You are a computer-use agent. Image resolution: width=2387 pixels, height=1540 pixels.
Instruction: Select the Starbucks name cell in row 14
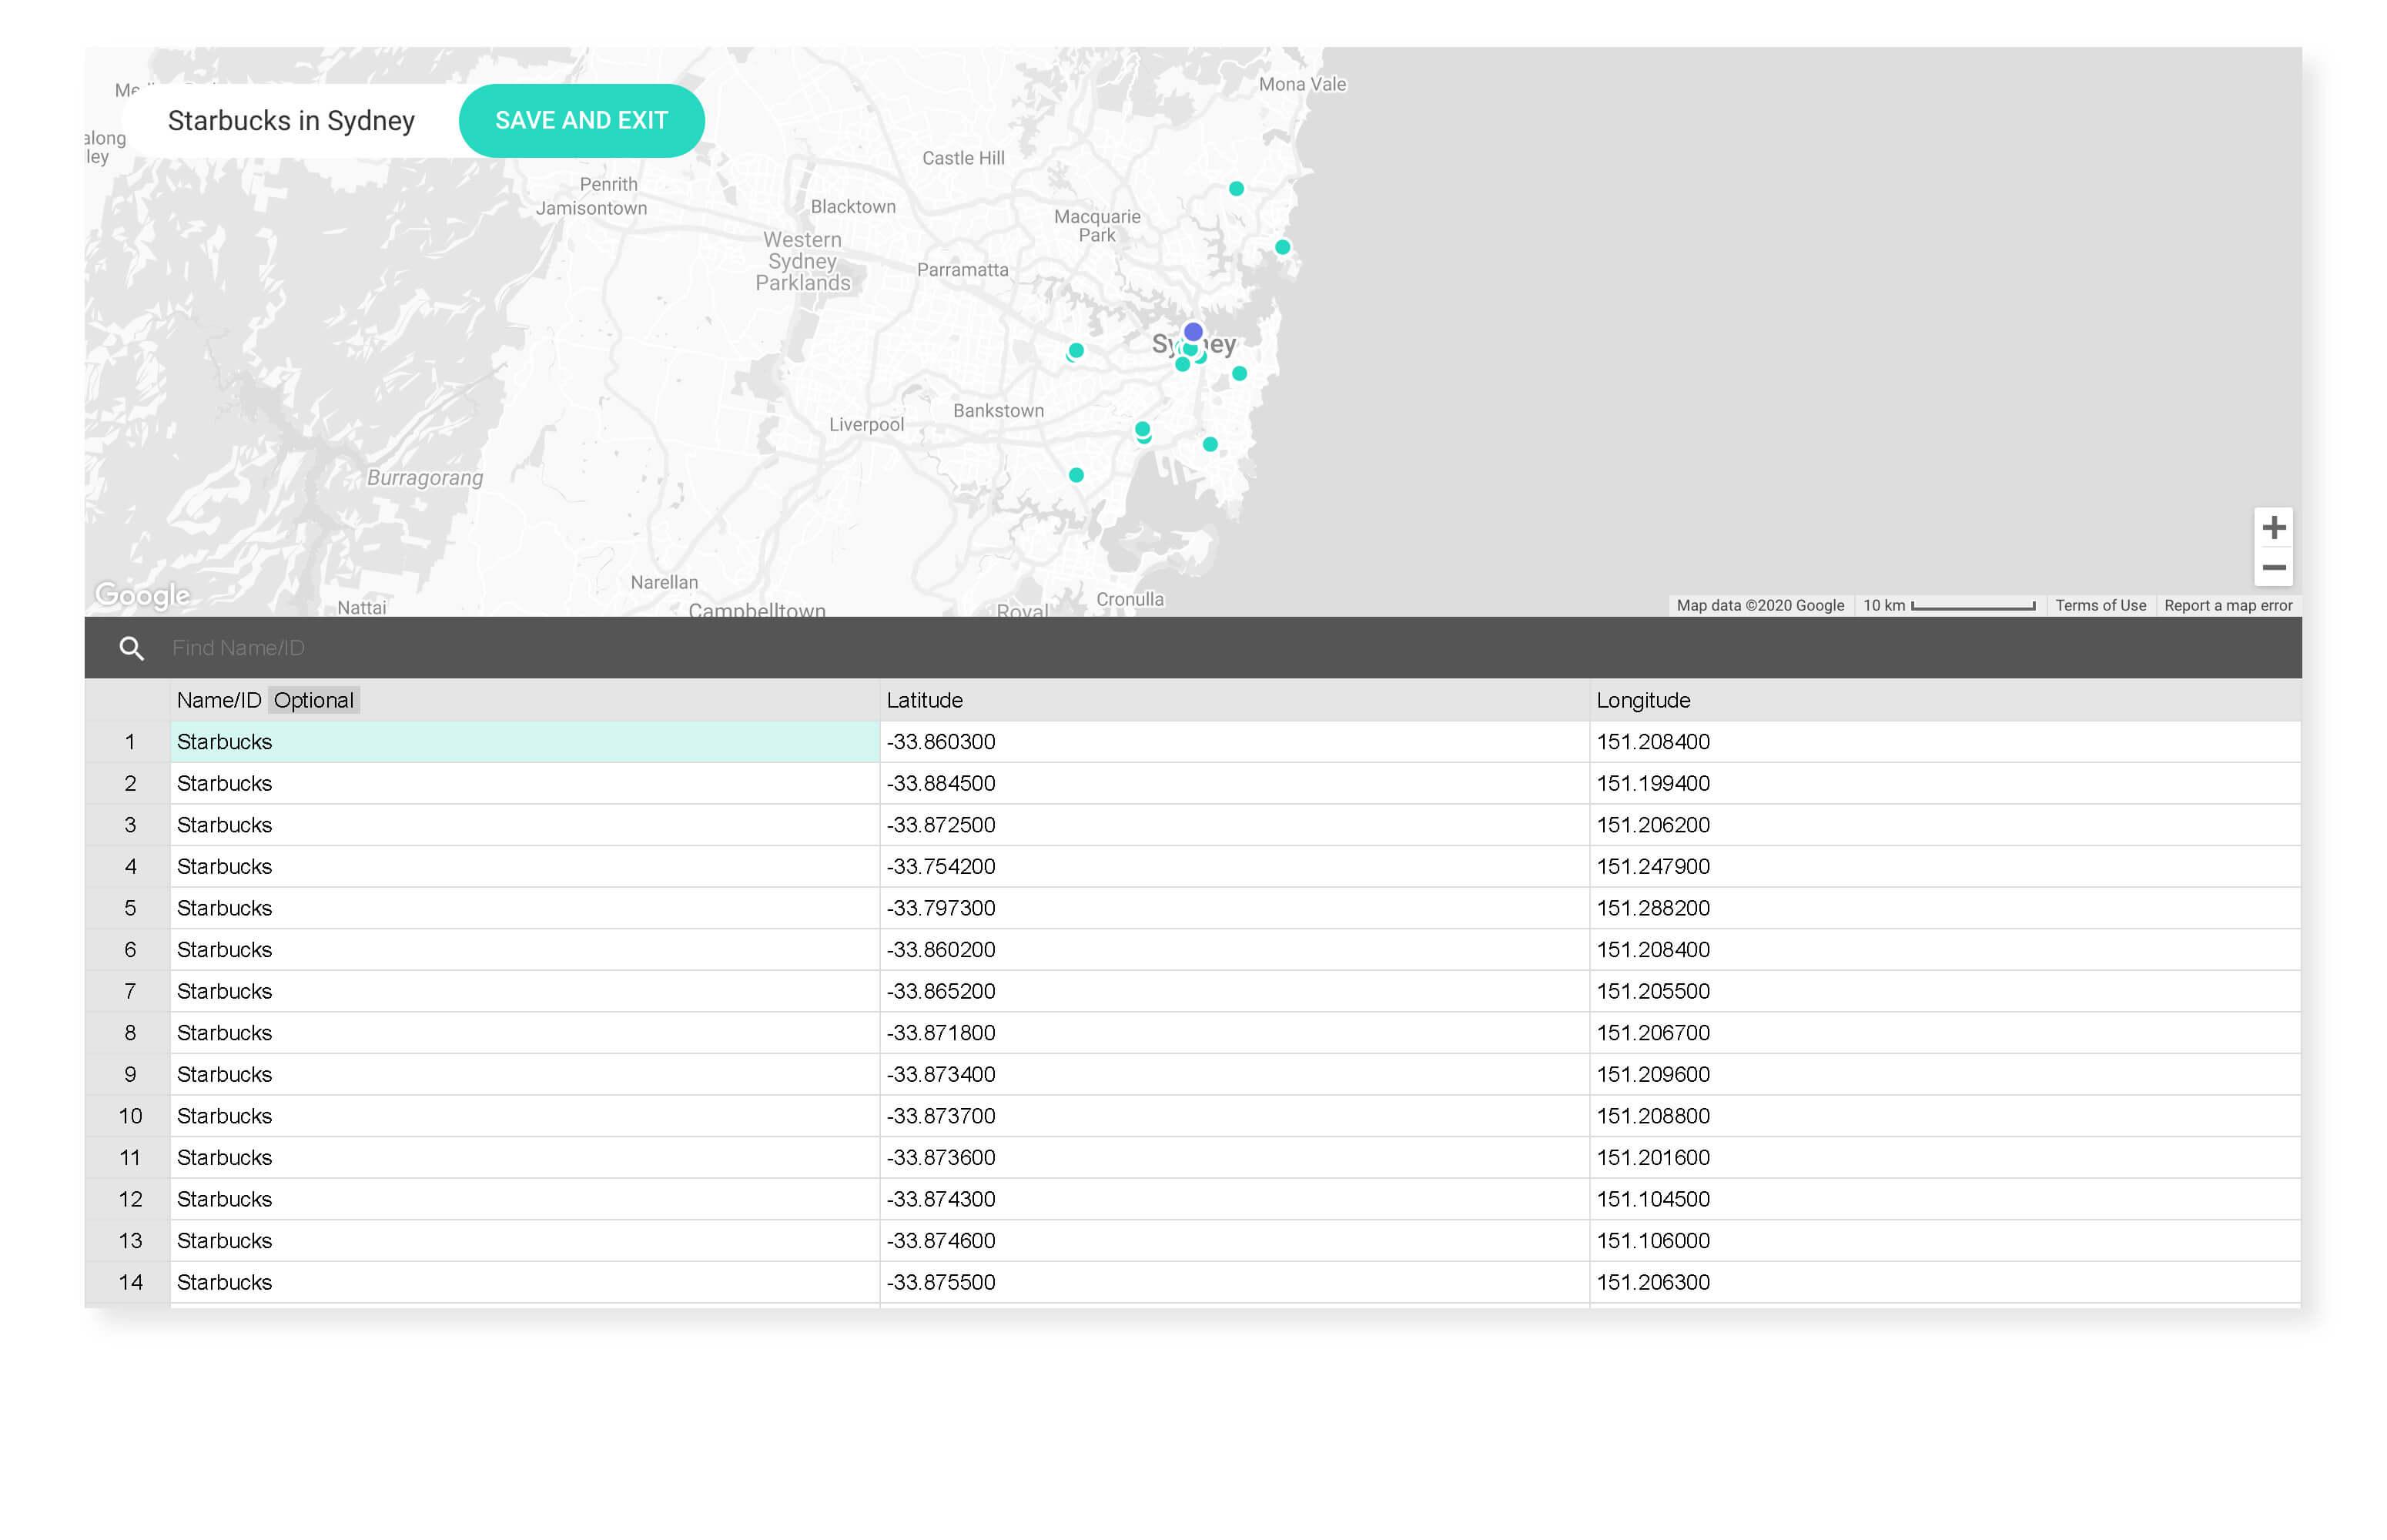525,1282
